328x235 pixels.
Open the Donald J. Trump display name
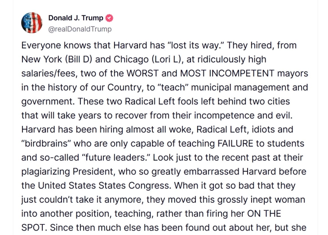tap(75, 18)
